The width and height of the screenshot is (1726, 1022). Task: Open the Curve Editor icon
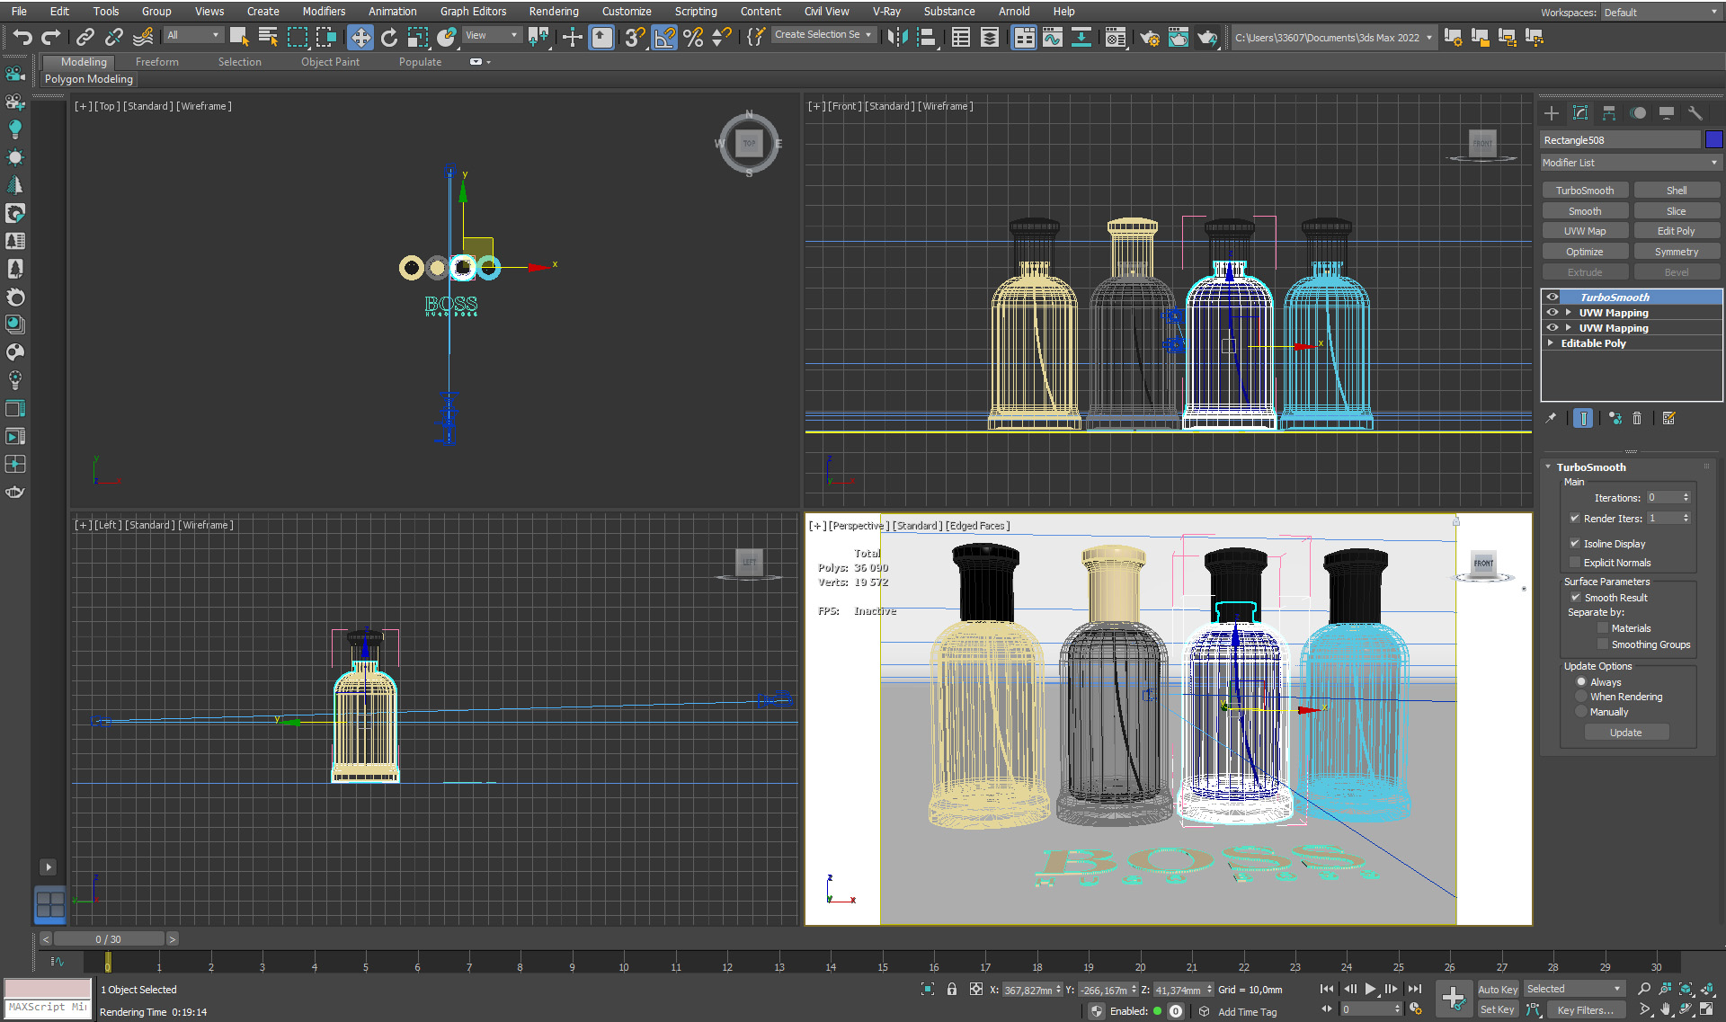click(1053, 37)
